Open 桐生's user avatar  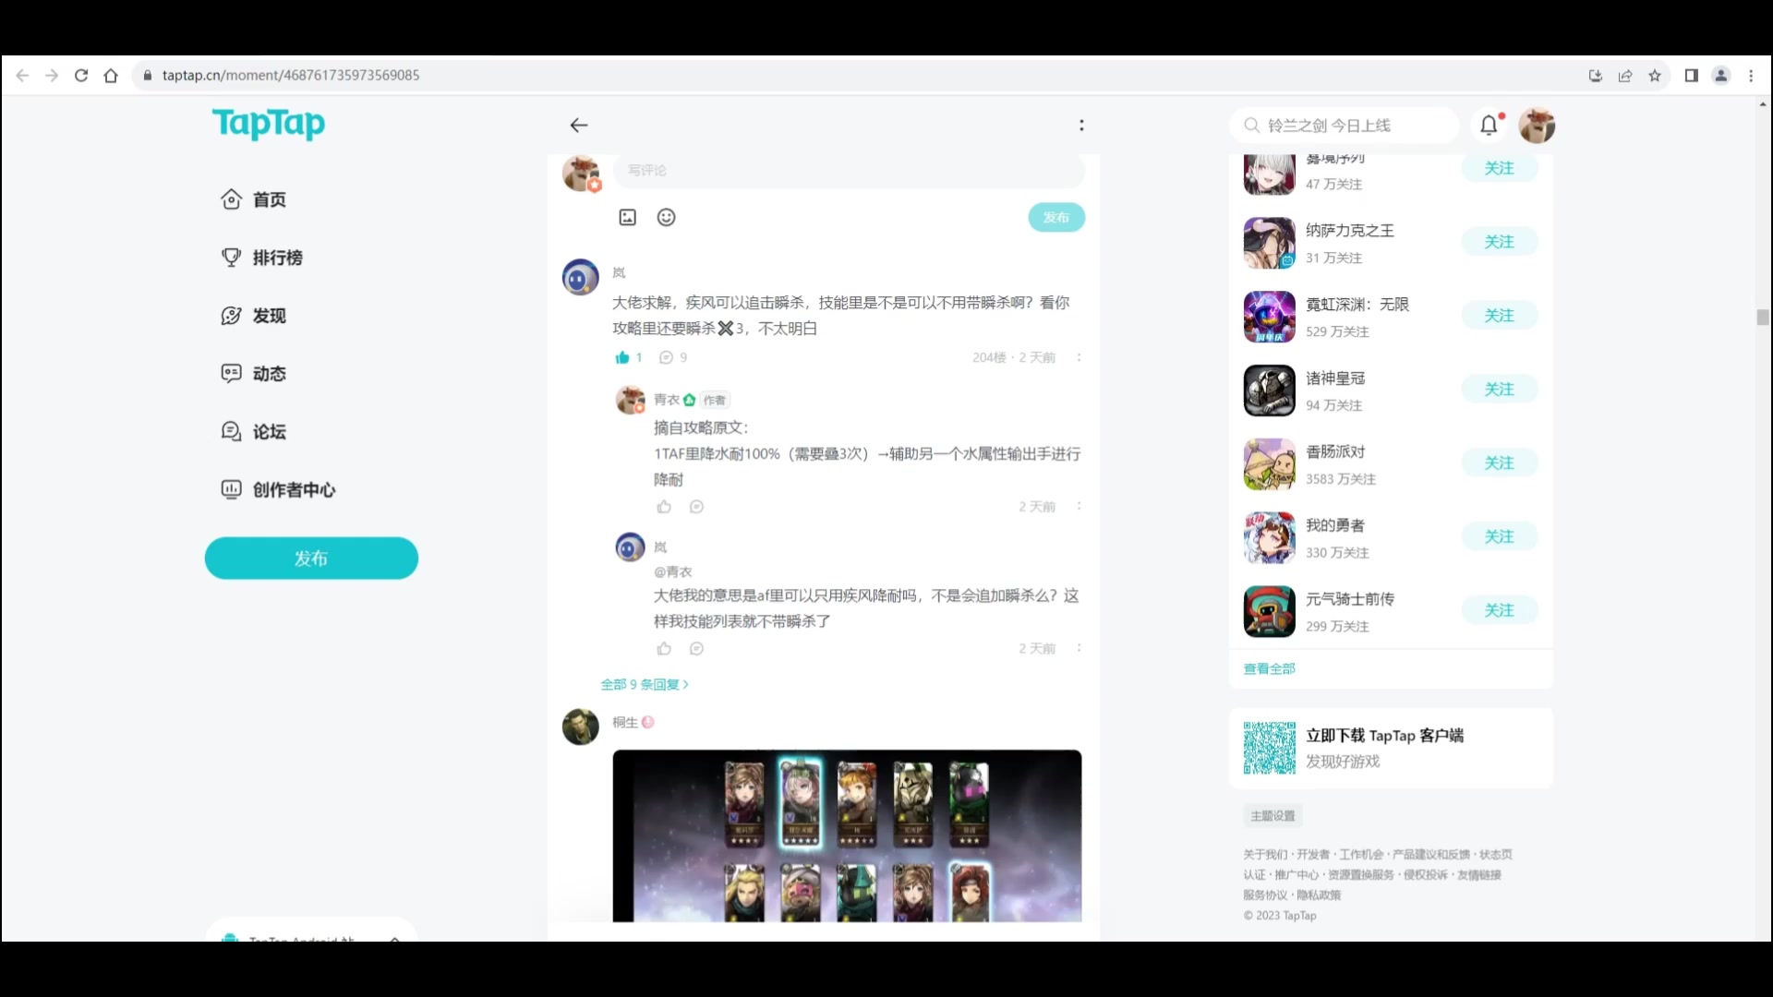pos(581,727)
